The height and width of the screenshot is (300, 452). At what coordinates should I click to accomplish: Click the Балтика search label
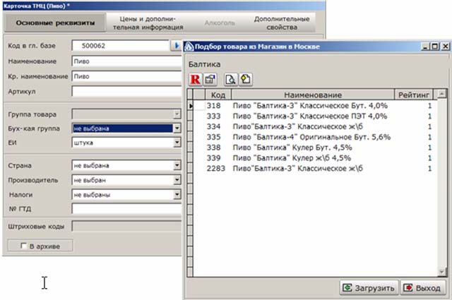tap(204, 64)
